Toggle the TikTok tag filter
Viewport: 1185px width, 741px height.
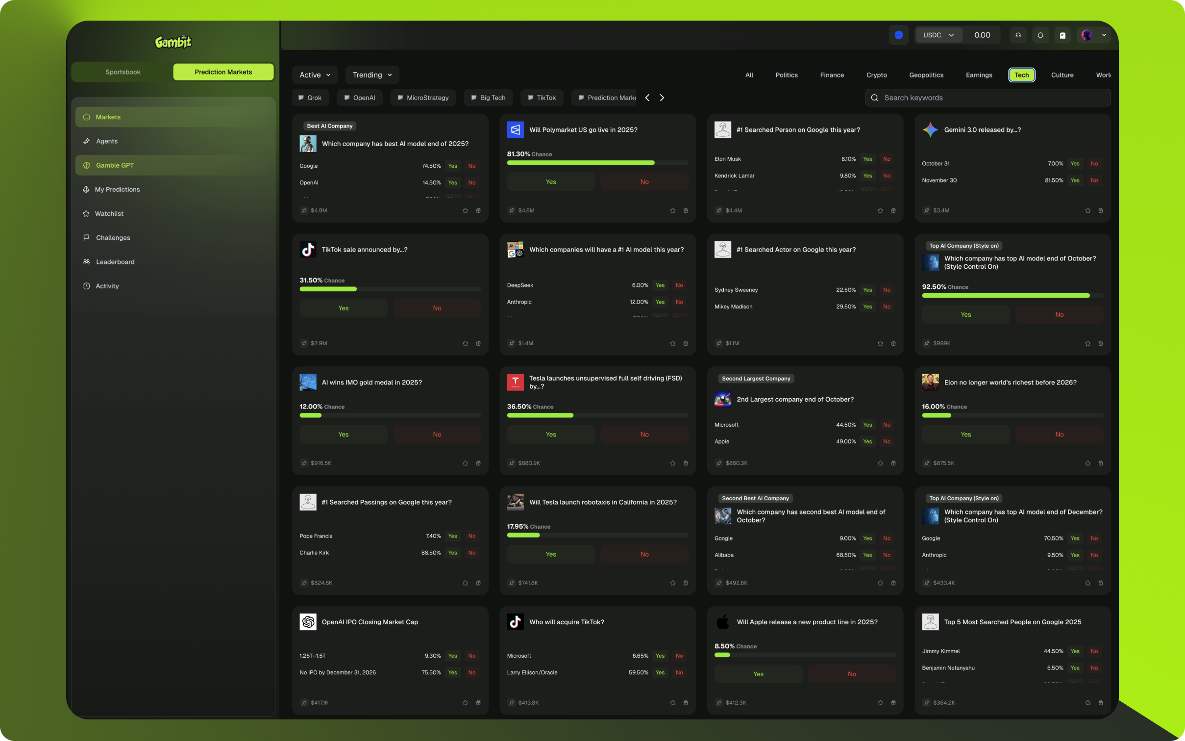pyautogui.click(x=542, y=98)
